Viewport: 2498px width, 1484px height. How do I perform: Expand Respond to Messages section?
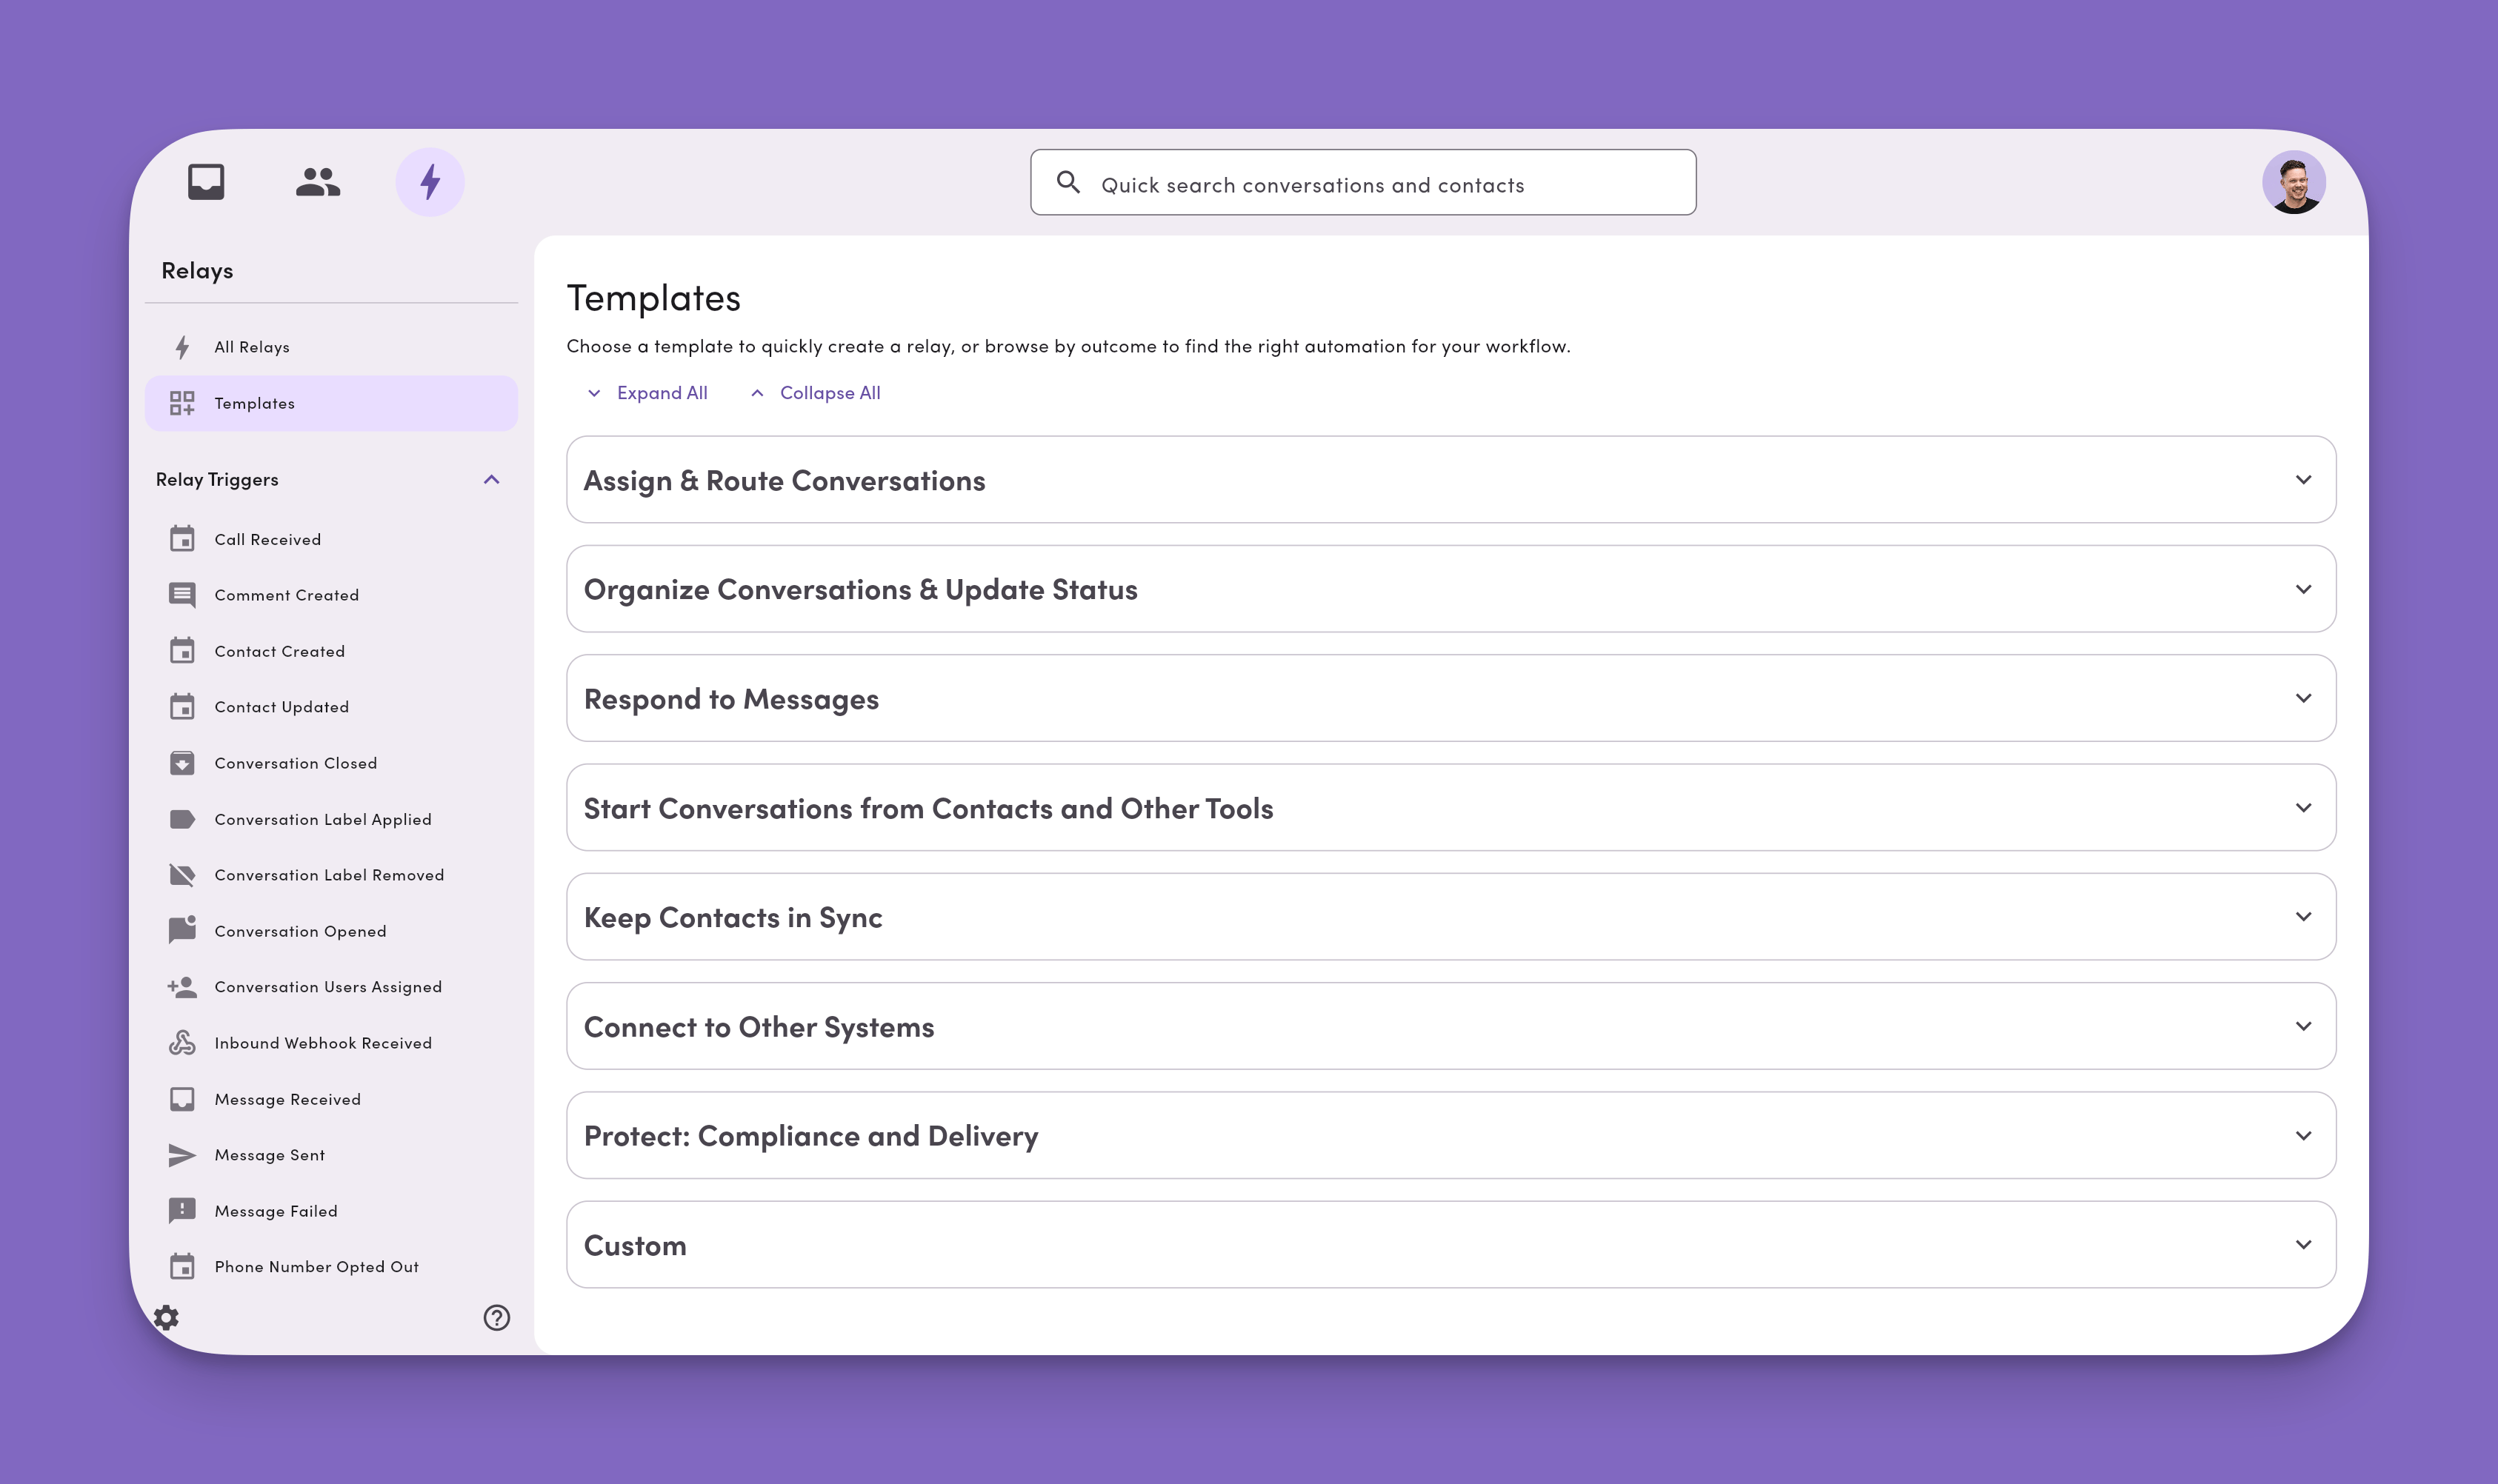pos(1450,698)
